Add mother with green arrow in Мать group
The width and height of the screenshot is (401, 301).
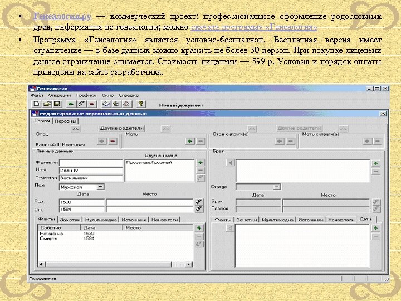tap(190, 141)
